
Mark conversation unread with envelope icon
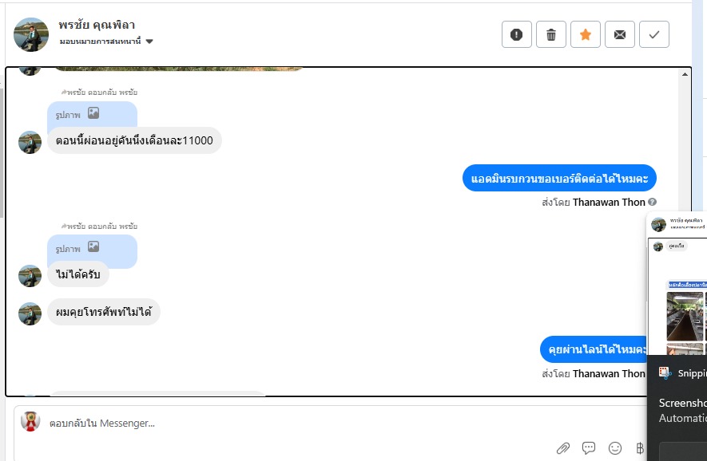point(620,34)
